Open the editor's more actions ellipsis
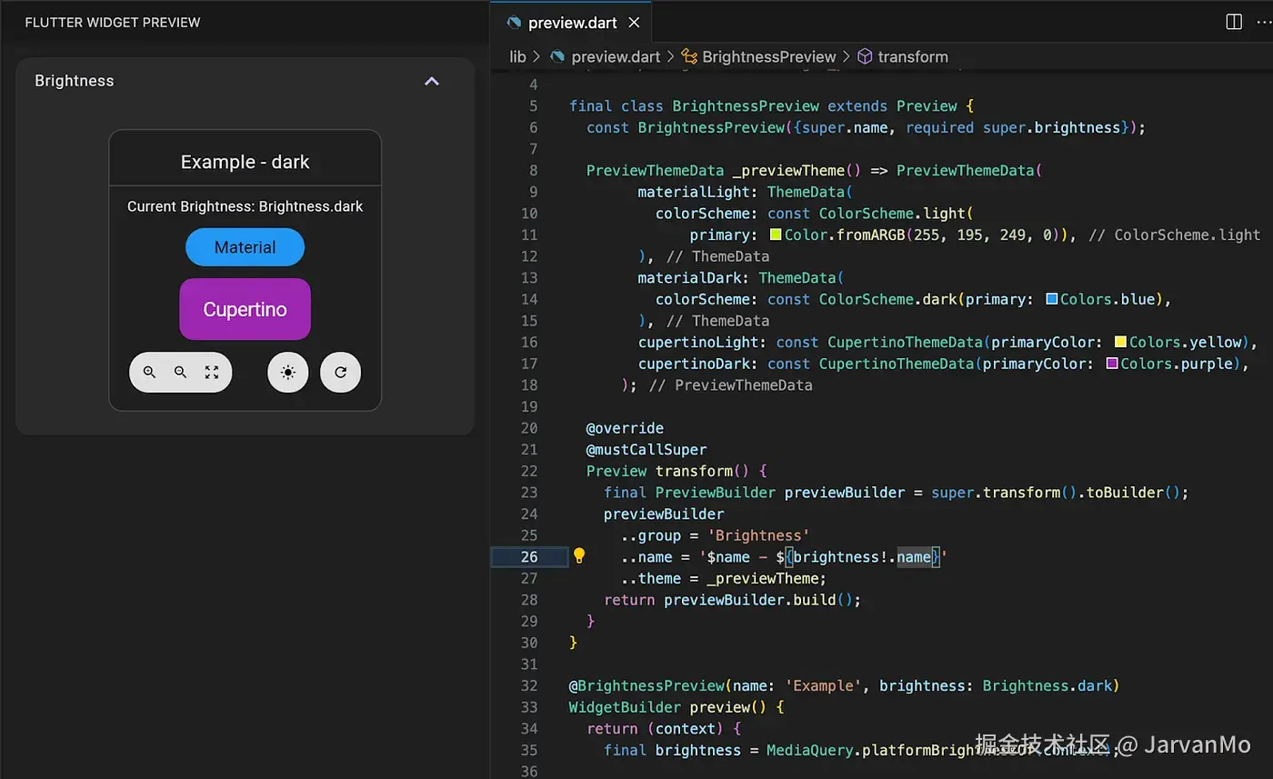This screenshot has height=779, width=1273. click(1265, 22)
